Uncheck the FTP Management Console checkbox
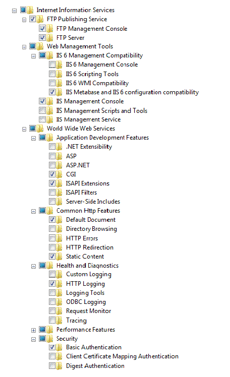This screenshot has width=230, height=377. click(x=42, y=28)
